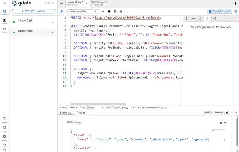Click line number 13 in the gutter

pos(65,69)
